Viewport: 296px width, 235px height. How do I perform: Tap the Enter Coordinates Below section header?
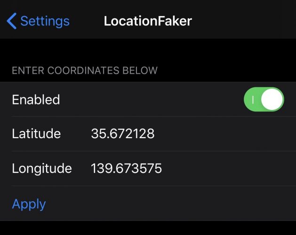[85, 70]
